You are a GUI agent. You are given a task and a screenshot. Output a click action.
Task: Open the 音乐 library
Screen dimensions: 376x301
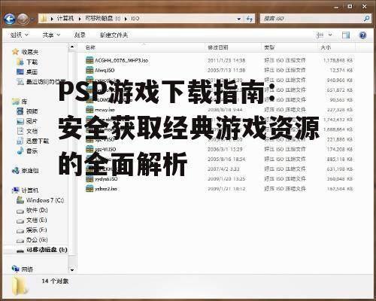tap(32, 151)
